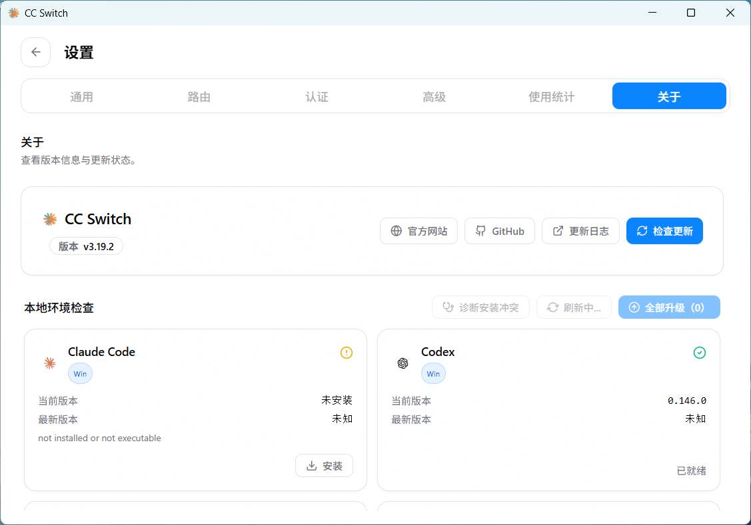
Task: Click the download icon in 安装 button
Action: 312,466
